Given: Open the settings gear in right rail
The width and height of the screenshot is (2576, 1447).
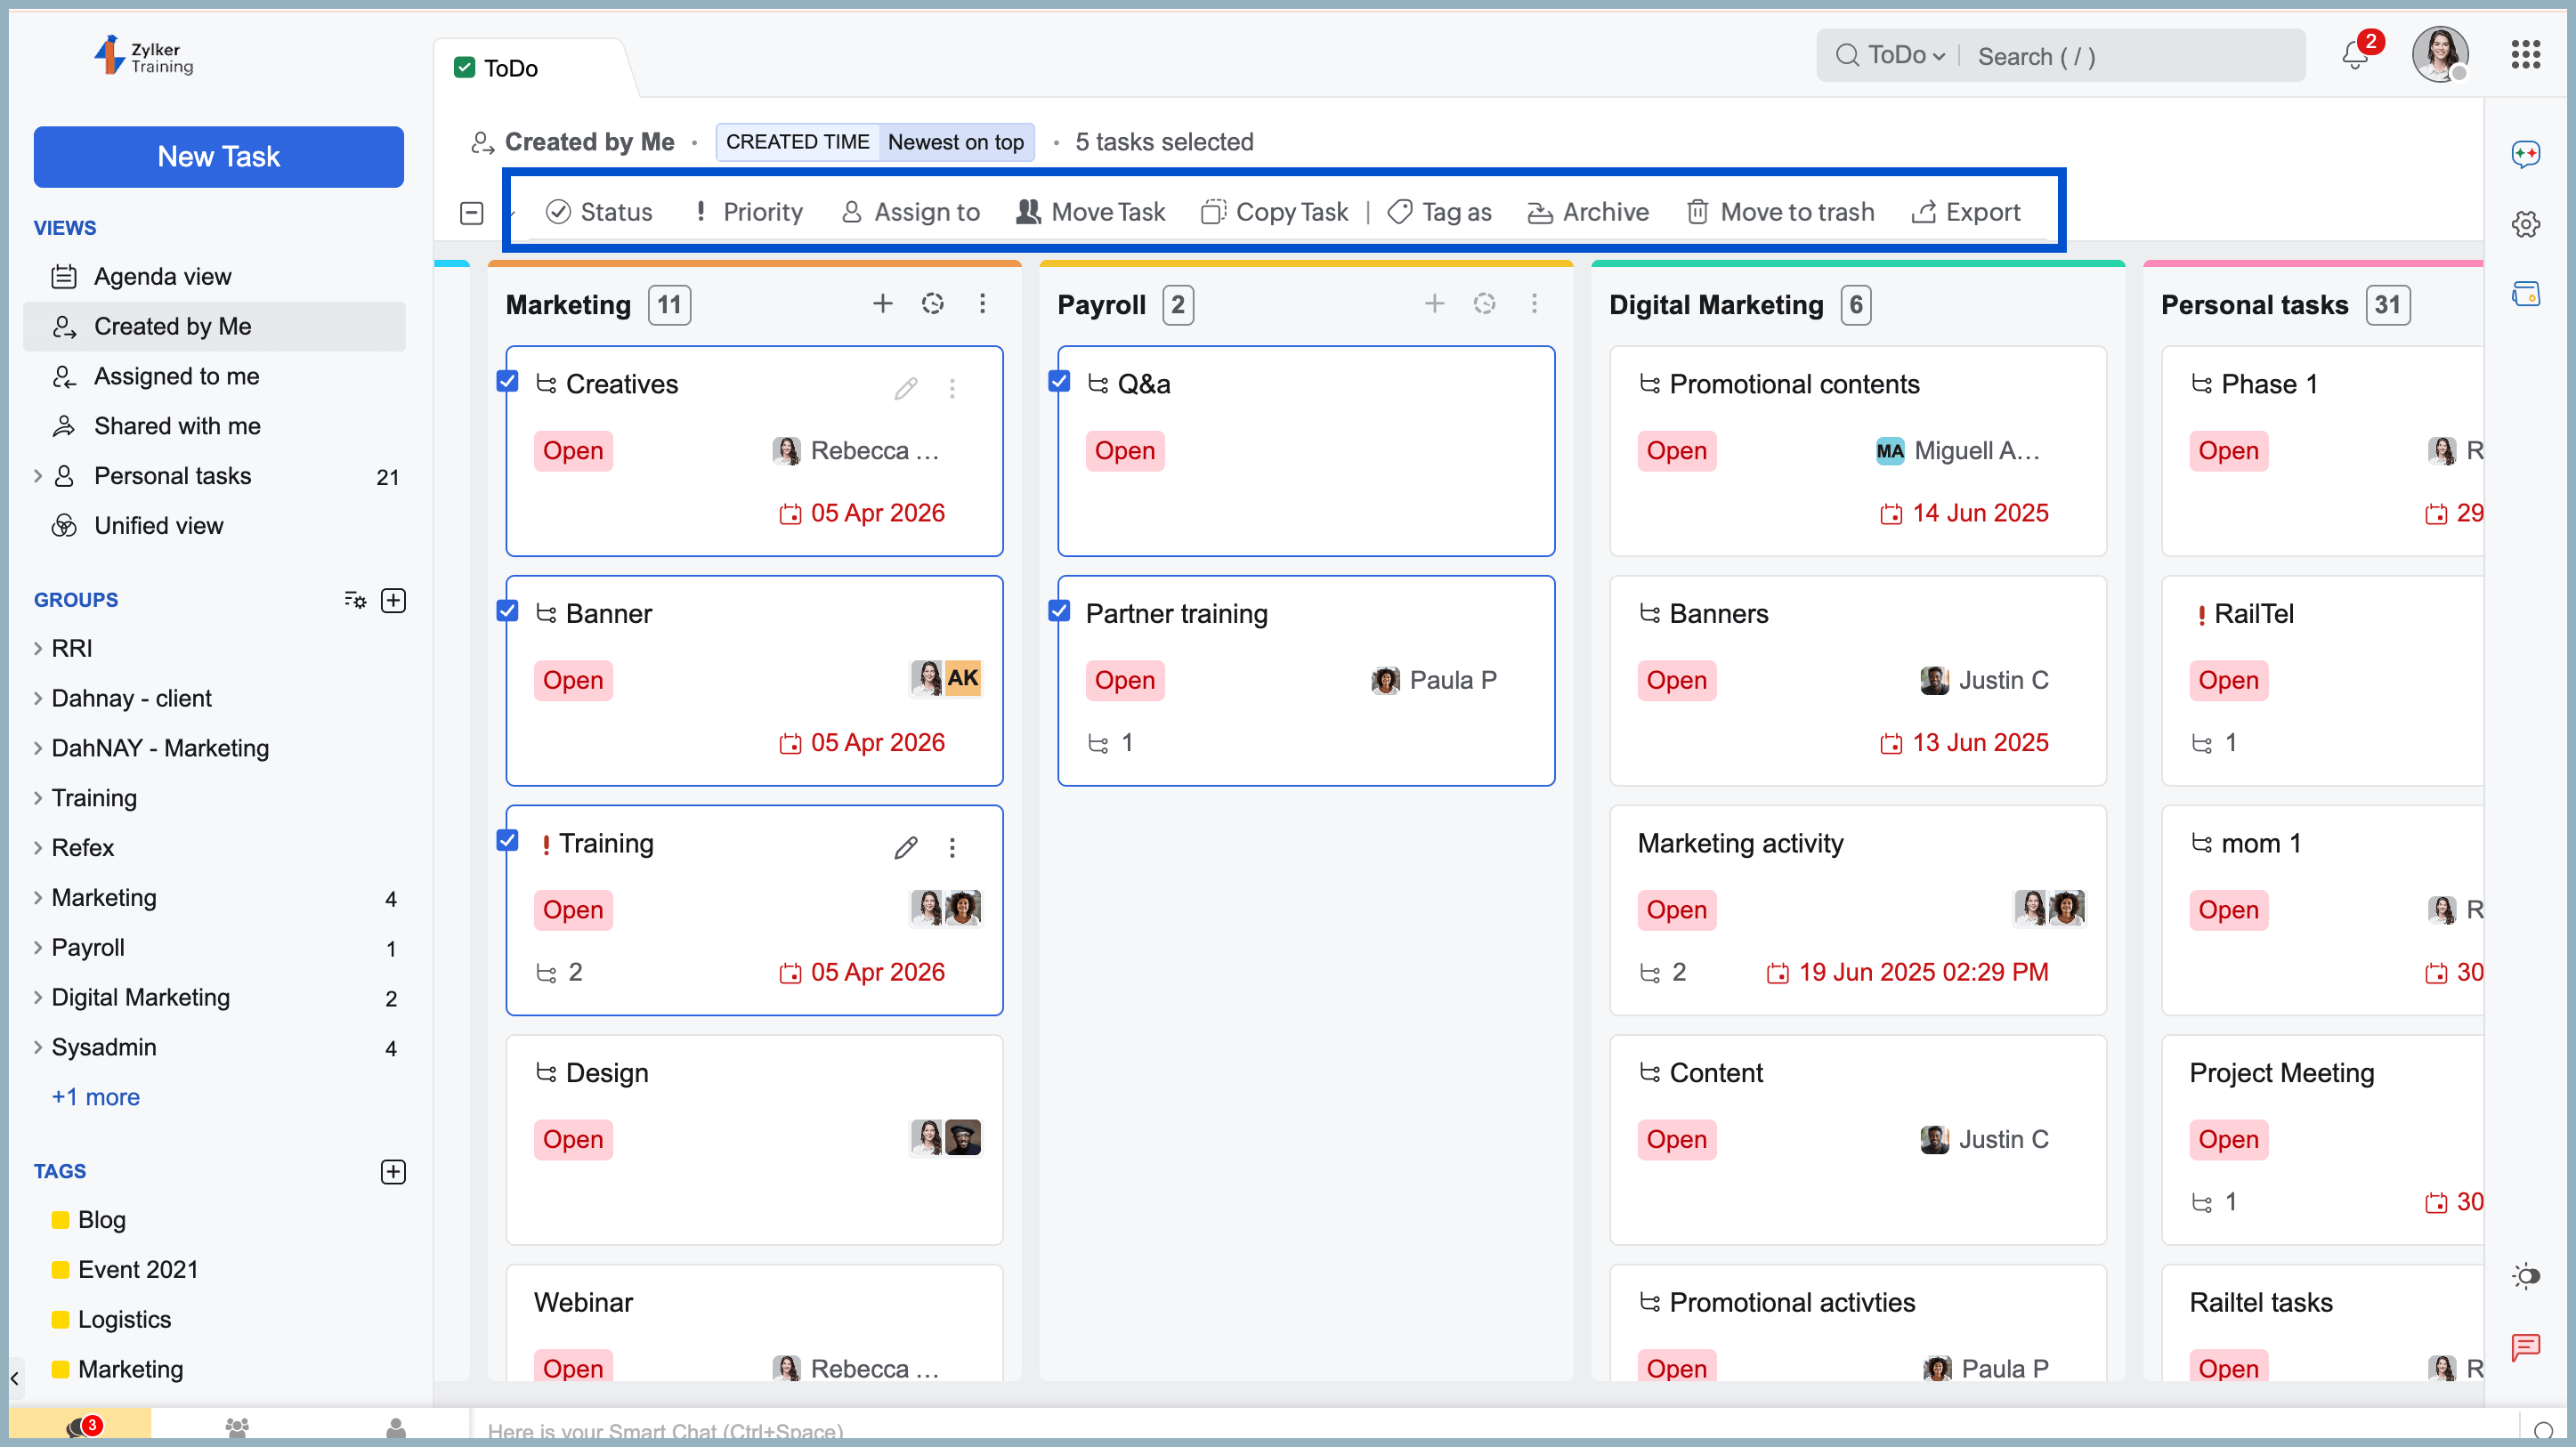Looking at the screenshot, I should (x=2525, y=224).
